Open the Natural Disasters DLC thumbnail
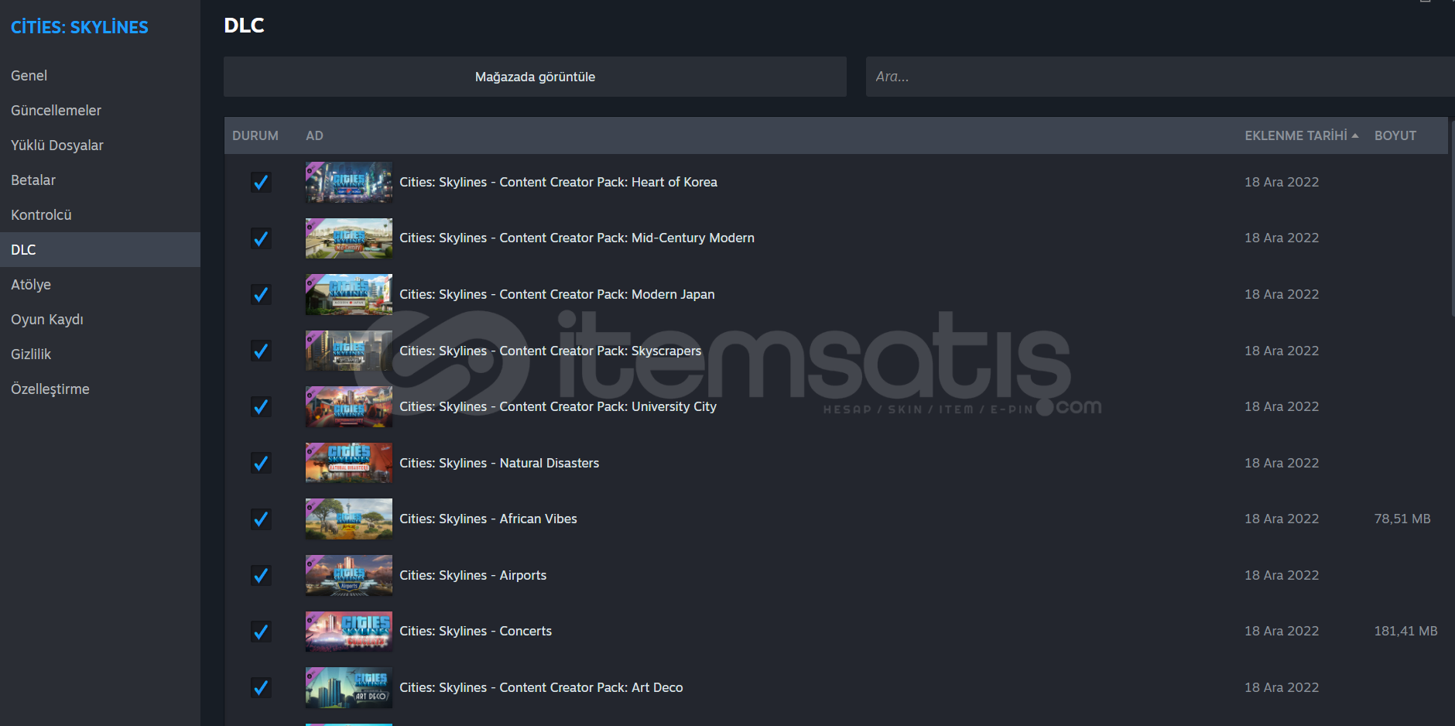 click(x=349, y=463)
